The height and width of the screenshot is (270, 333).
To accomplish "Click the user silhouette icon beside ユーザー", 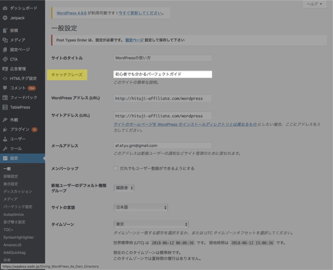I will point(5,139).
